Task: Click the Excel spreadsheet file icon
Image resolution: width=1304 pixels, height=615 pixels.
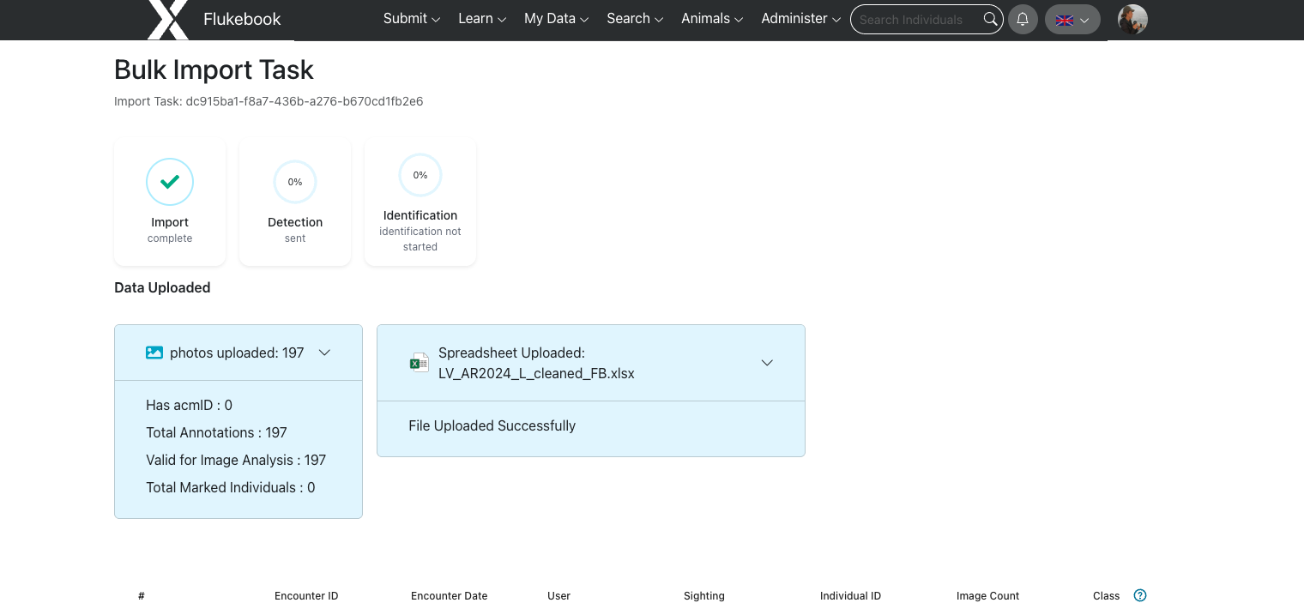Action: coord(419,363)
